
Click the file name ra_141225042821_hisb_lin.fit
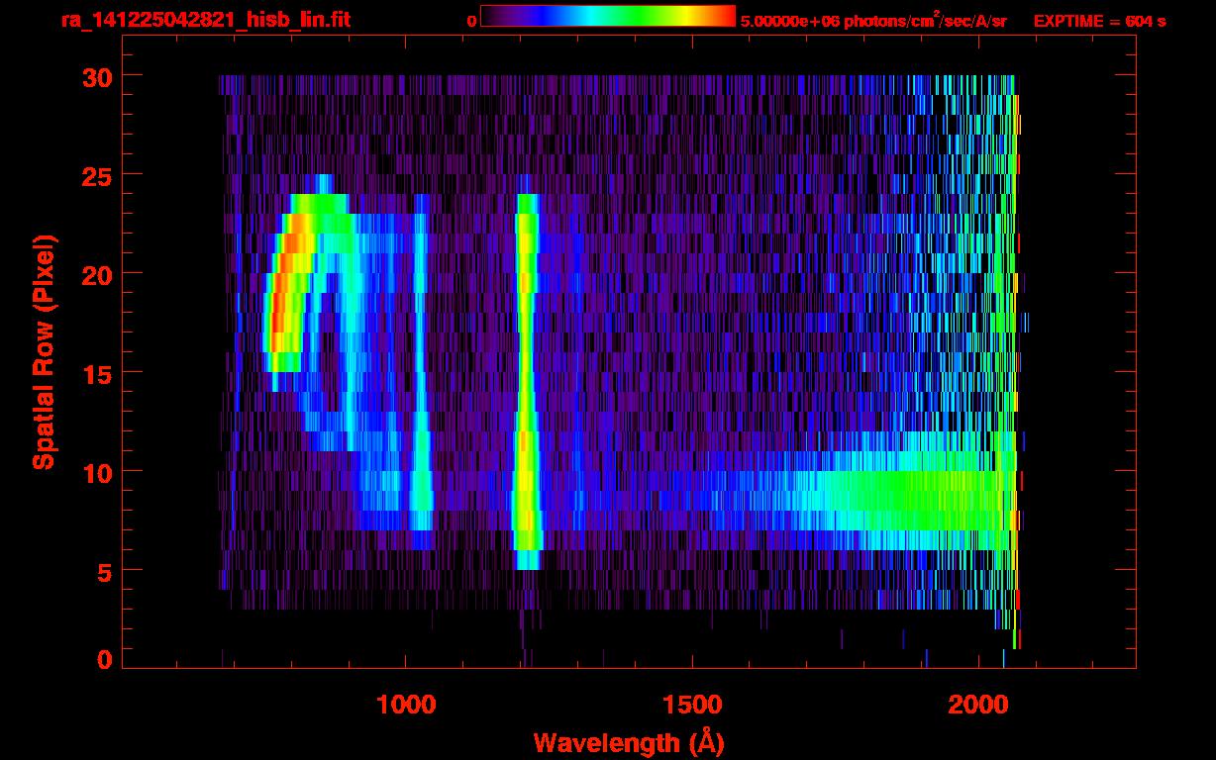point(205,19)
